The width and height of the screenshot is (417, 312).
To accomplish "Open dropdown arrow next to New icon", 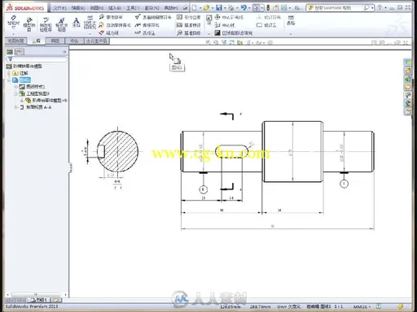I will (x=200, y=8).
